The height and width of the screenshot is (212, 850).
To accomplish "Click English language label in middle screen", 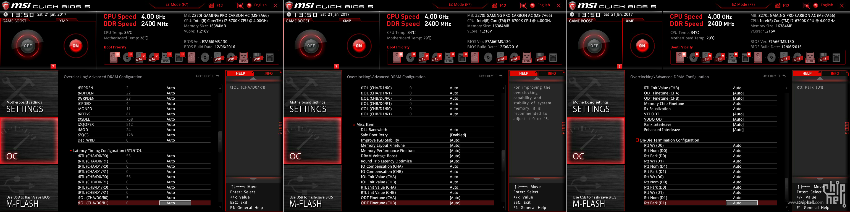I will coord(544,5).
